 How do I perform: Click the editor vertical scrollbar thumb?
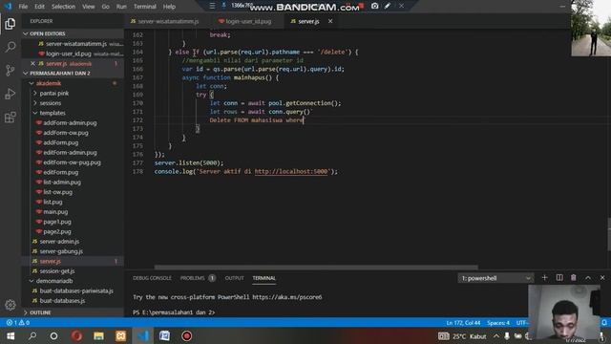tap(608, 234)
